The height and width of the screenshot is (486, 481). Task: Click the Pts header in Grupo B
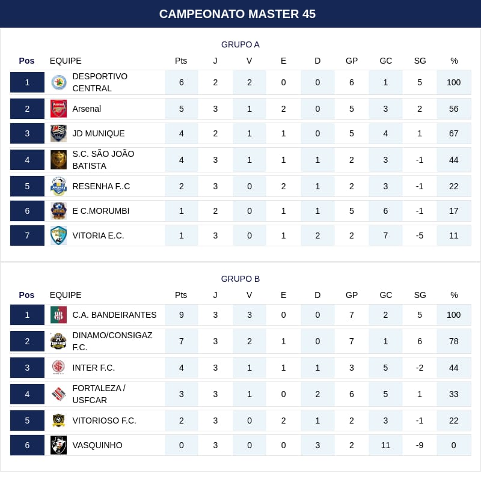click(181, 295)
